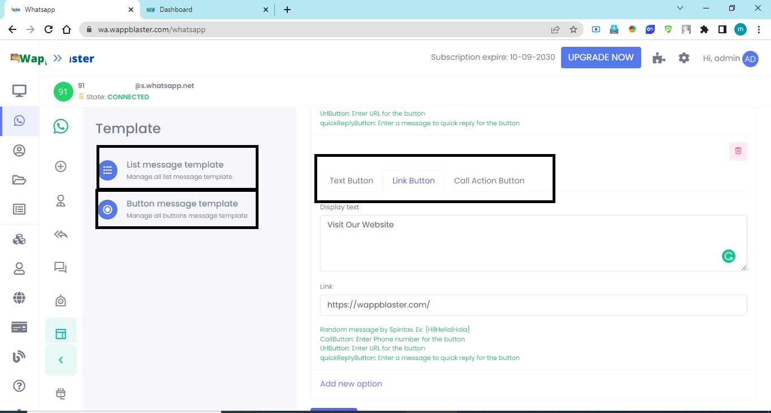The image size is (771, 413).
Task: Bookmark this page with star icon
Action: [x=573, y=29]
